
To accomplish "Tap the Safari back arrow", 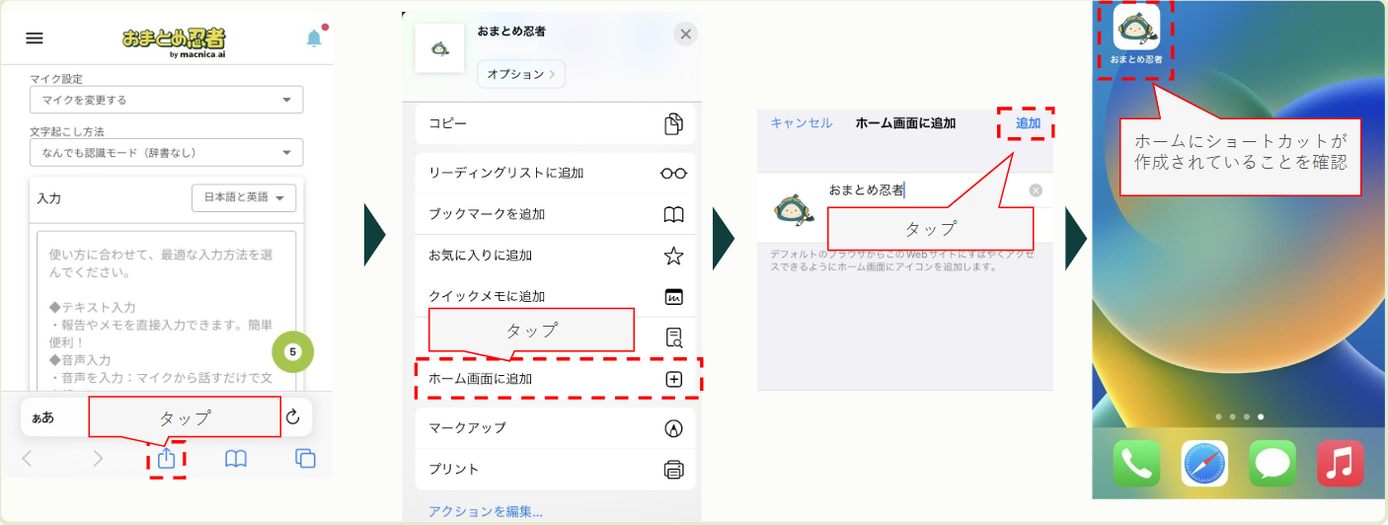I will pos(27,458).
